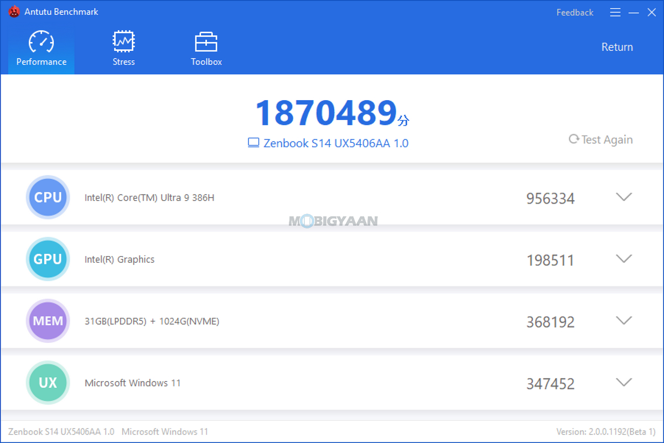Click the memory score 368192
This screenshot has height=443, width=664.
click(551, 322)
